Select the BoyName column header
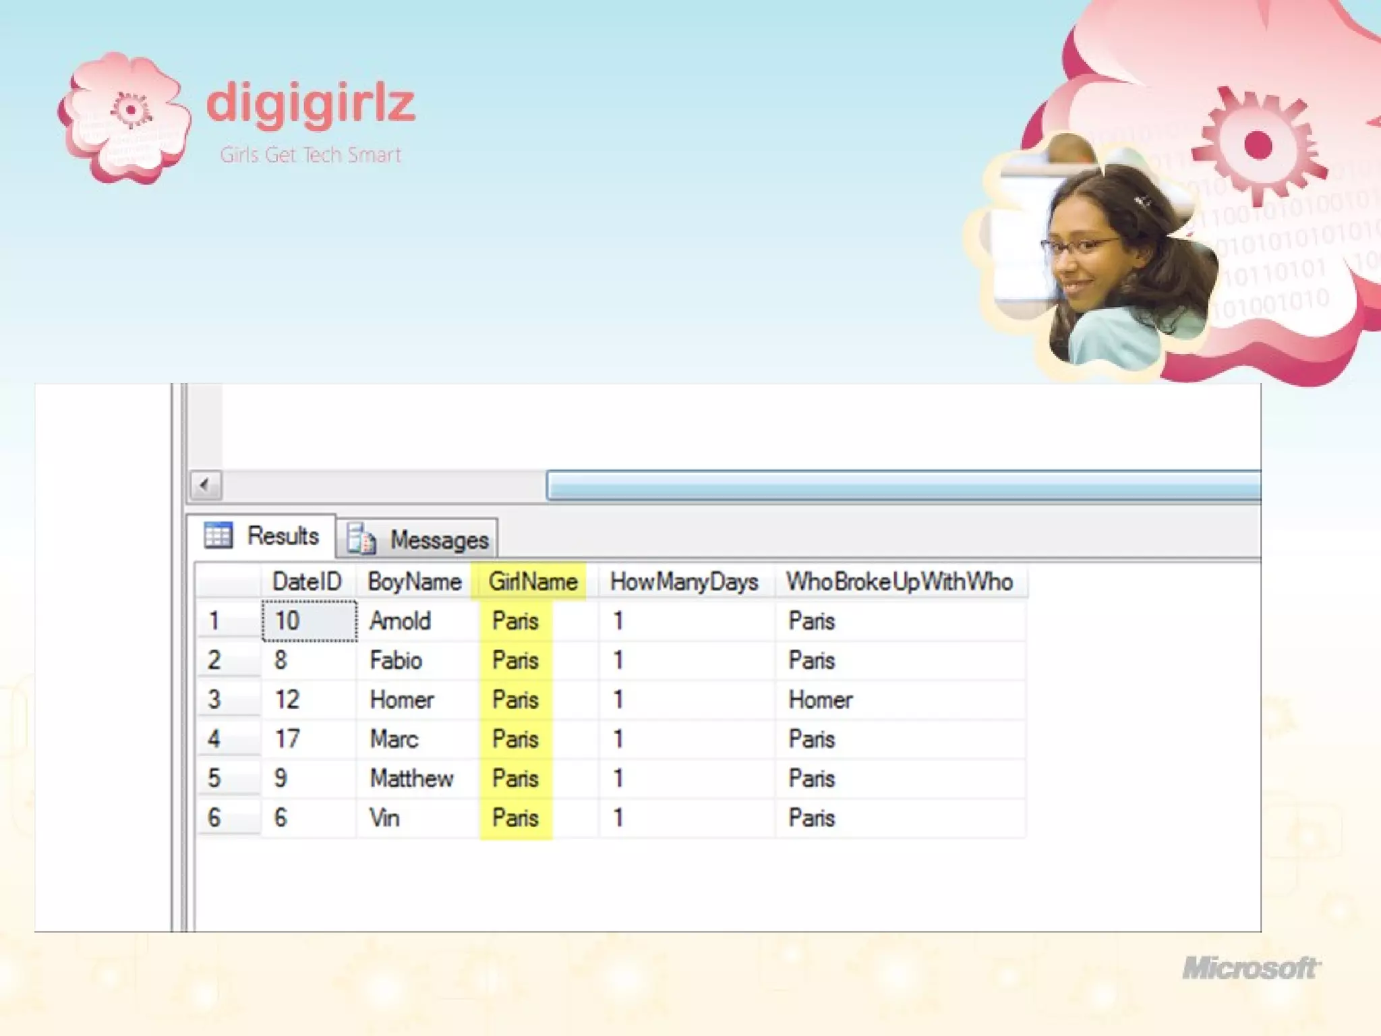The image size is (1381, 1036). [x=415, y=581]
